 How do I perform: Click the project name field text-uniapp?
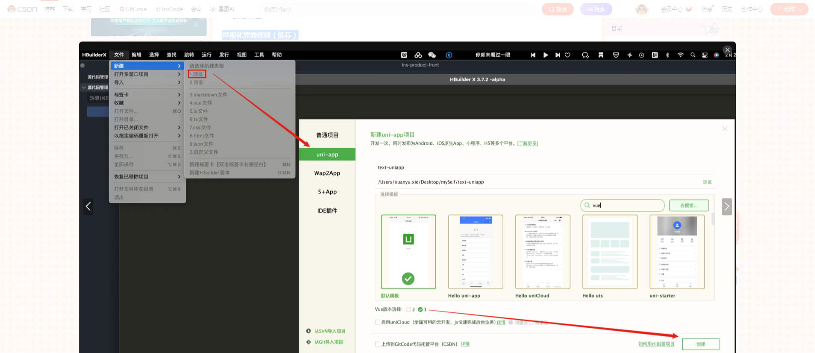pos(545,168)
